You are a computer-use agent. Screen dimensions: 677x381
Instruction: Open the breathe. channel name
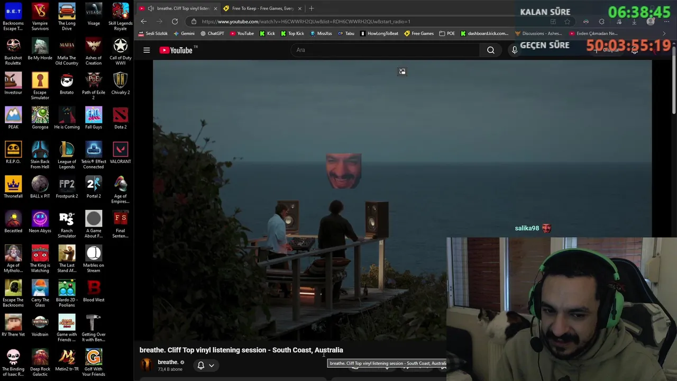[168, 362]
